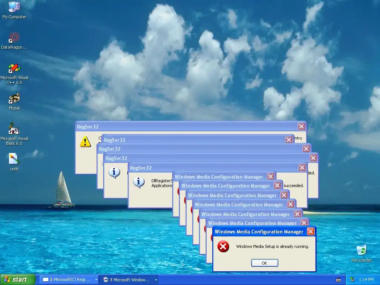The image size is (380, 285).
Task: Close the active Windows Media Configuration Manager dialog
Action: pos(311,232)
